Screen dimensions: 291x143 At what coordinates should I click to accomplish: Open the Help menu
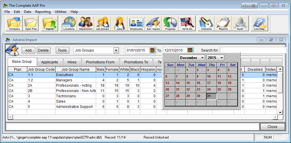pyautogui.click(x=74, y=12)
